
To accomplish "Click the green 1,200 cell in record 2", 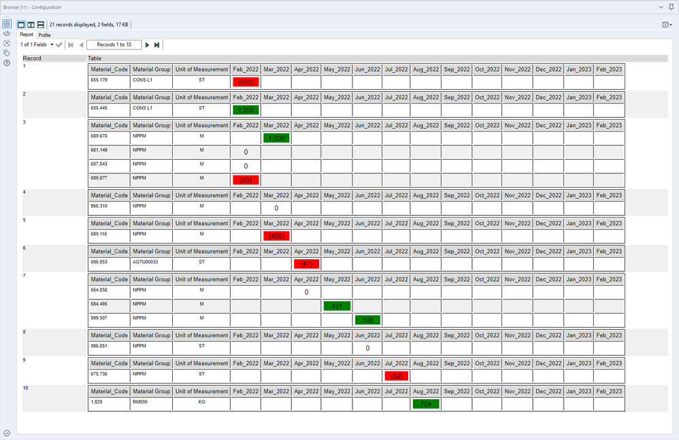I will point(246,110).
